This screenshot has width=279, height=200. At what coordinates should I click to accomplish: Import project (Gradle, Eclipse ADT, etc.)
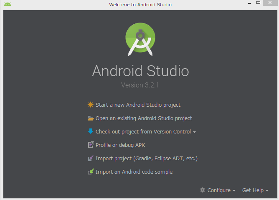click(x=147, y=159)
